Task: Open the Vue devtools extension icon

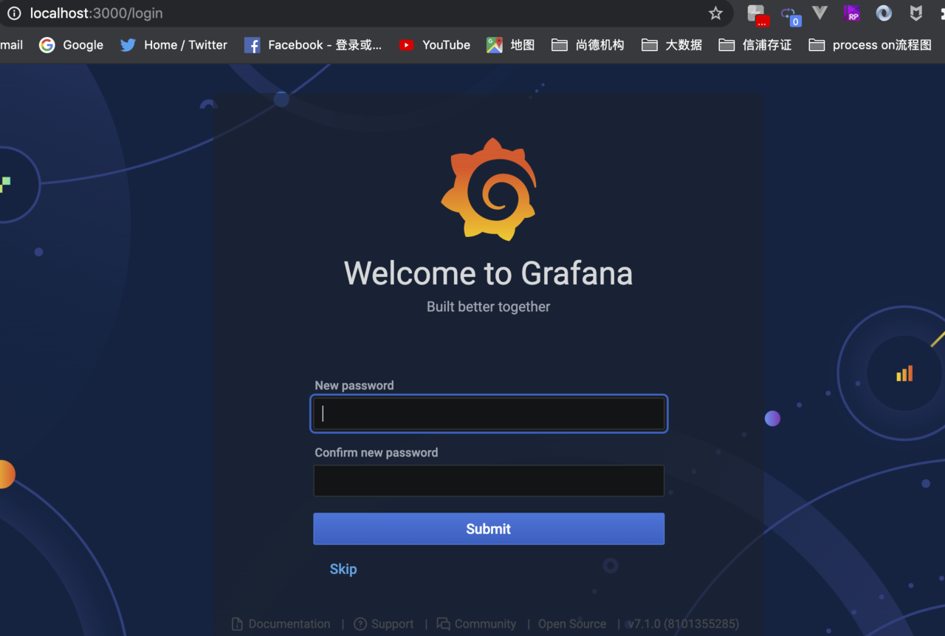Action: pyautogui.click(x=819, y=13)
